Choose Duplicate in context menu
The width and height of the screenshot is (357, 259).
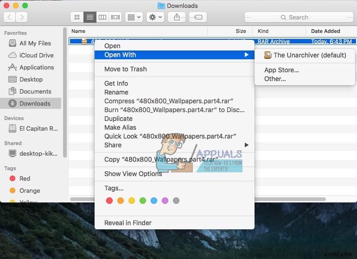click(x=174, y=119)
